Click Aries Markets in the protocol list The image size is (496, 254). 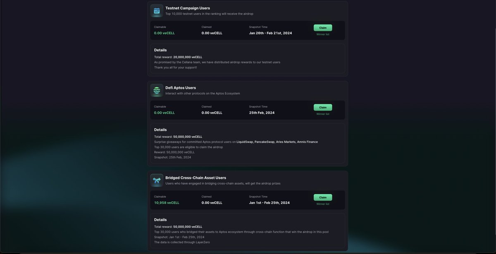[x=286, y=142]
